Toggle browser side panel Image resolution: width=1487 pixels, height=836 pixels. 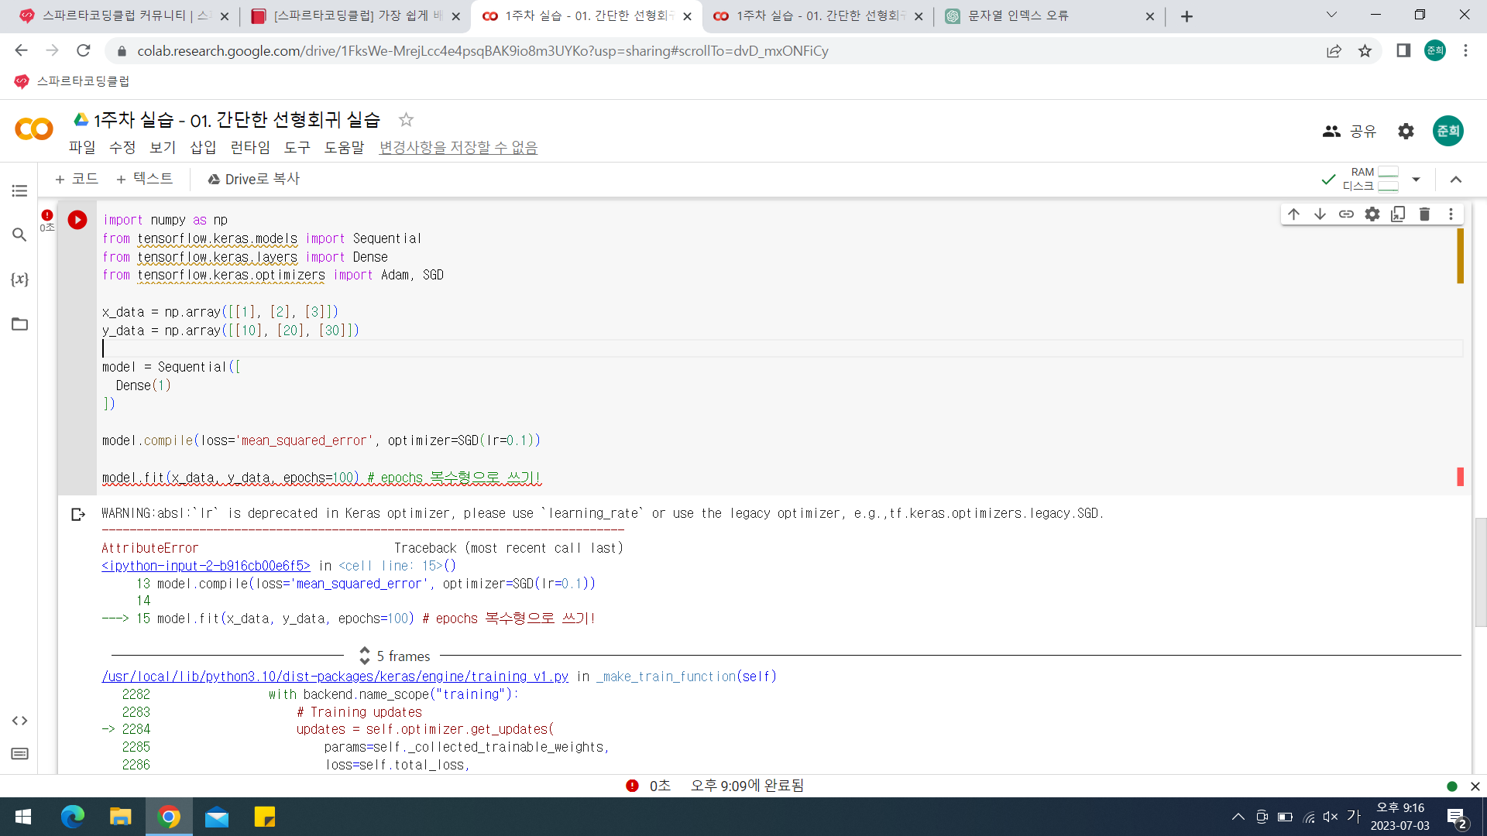click(x=1403, y=51)
